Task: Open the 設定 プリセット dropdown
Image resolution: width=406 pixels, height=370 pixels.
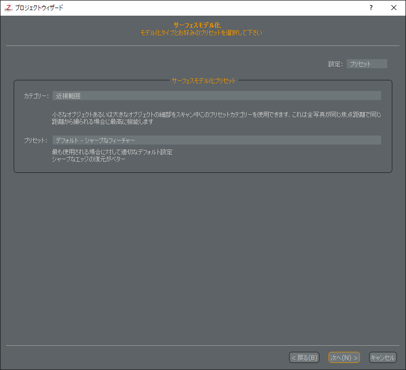Action: click(x=367, y=64)
